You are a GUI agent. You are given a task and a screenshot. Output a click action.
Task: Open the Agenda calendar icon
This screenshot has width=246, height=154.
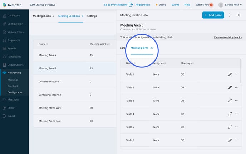click(x=4, y=48)
